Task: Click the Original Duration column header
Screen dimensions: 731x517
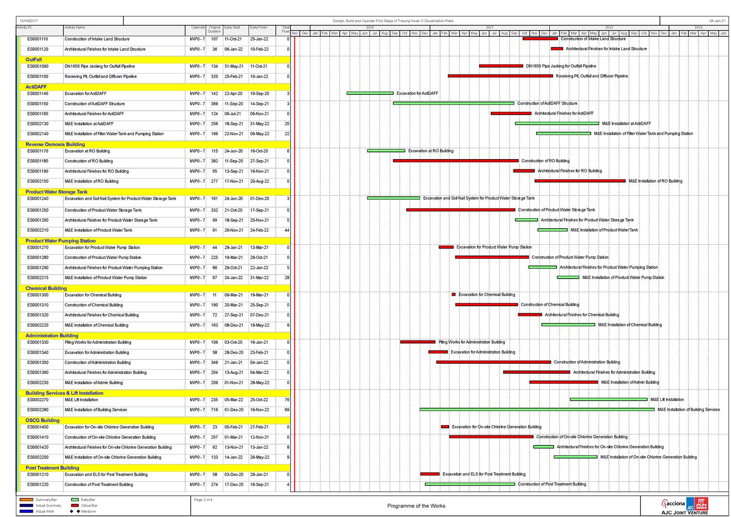Action: pyautogui.click(x=214, y=30)
